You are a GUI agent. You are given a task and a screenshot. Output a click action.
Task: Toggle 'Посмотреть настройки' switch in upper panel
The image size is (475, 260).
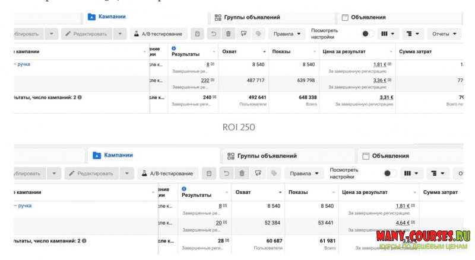368,34
